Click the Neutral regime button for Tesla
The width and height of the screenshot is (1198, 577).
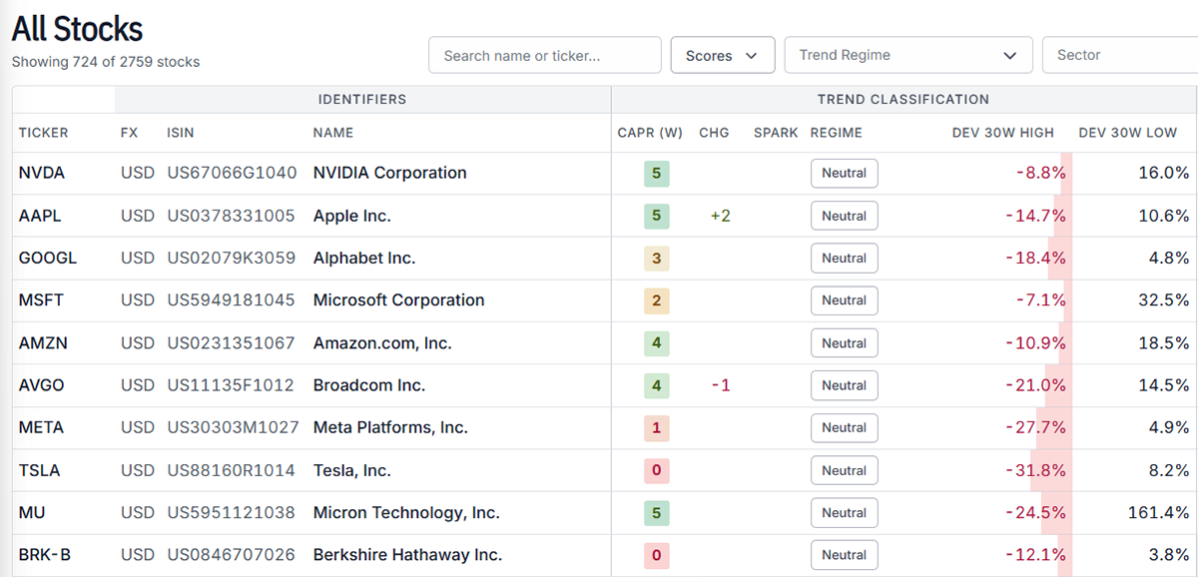pos(844,470)
